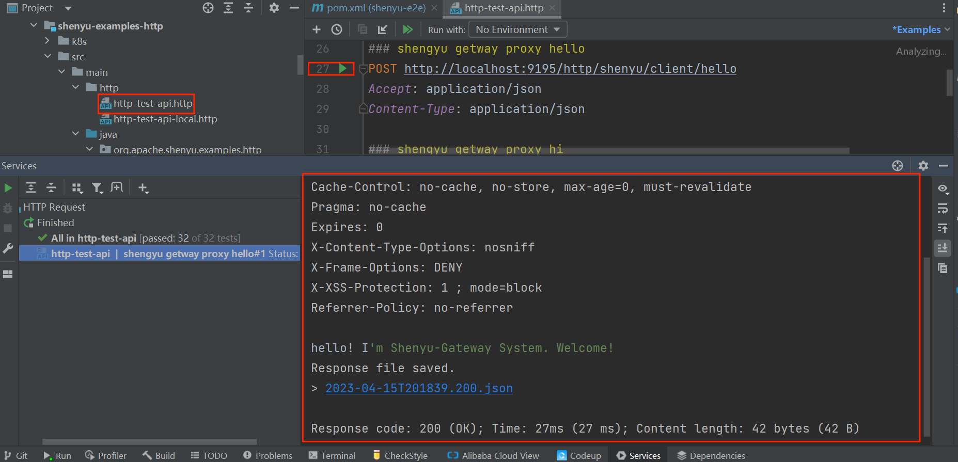Screen dimensions: 958x462
Task: Switch to pom.xml (shenyu-e2e) tab
Action: click(x=375, y=8)
